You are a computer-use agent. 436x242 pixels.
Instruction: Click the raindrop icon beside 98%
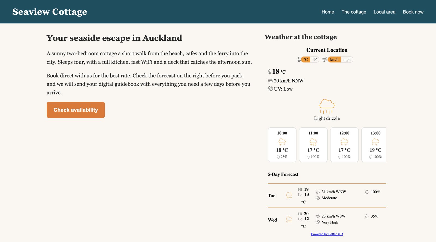(278, 157)
